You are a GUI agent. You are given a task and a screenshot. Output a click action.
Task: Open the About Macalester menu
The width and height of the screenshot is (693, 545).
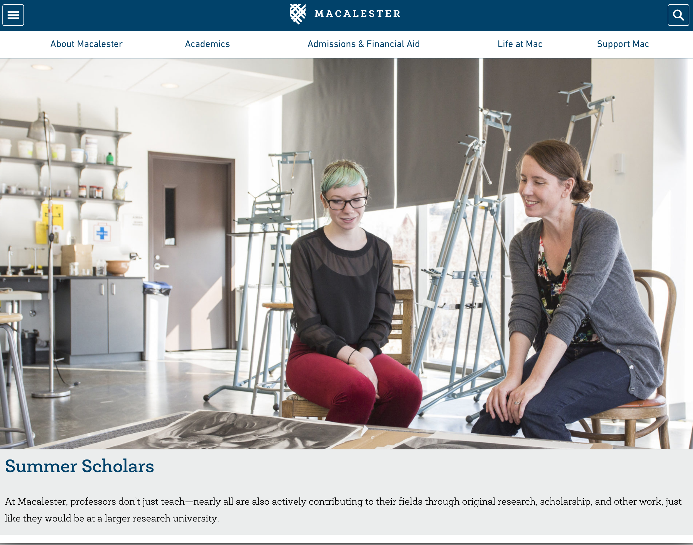tap(86, 44)
